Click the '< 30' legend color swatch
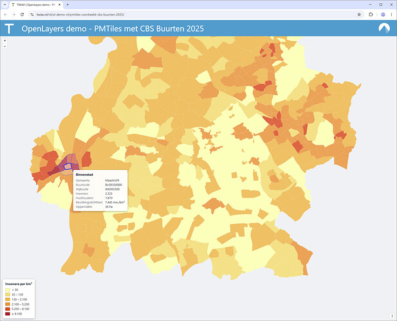This screenshot has height=321, width=397. point(8,290)
